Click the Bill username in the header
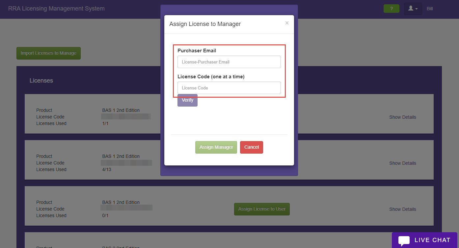Image resolution: width=459 pixels, height=248 pixels. point(429,9)
